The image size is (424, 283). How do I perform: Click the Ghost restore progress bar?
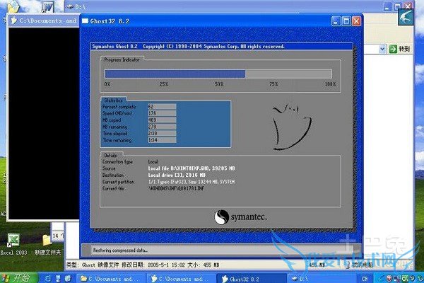coord(218,74)
